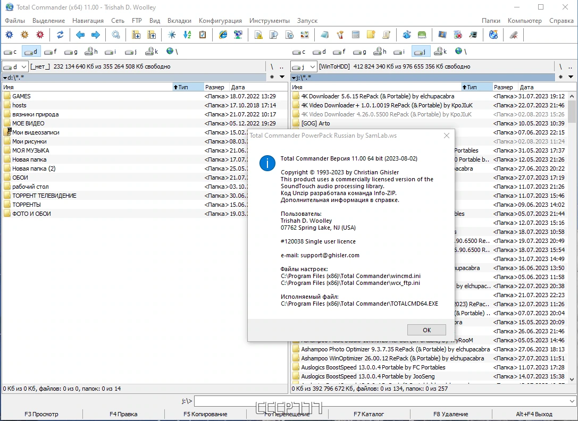Switch left panel to drive g
Screen dimensions: 578x421
71,52
